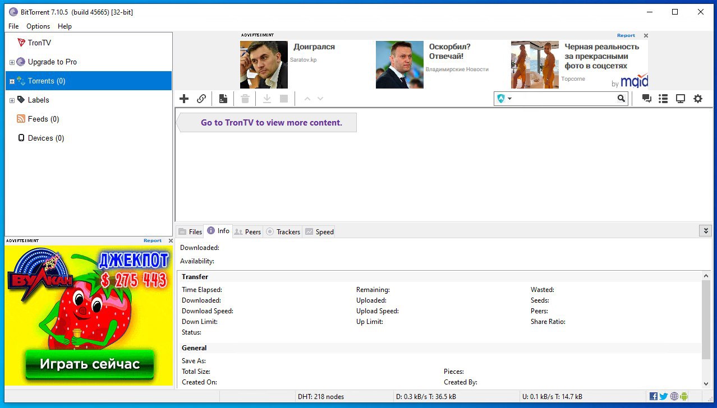The width and height of the screenshot is (717, 408).
Task: Move torrent up in queue arrow
Action: 307,99
